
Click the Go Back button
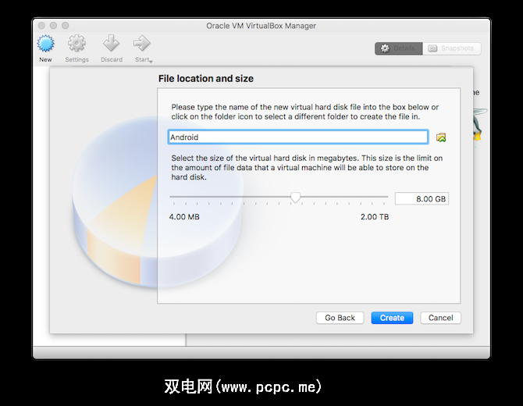(340, 318)
